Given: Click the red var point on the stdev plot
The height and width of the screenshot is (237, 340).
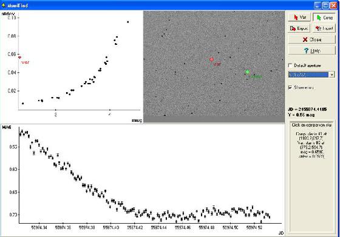Looking at the screenshot, I should click(x=19, y=58).
